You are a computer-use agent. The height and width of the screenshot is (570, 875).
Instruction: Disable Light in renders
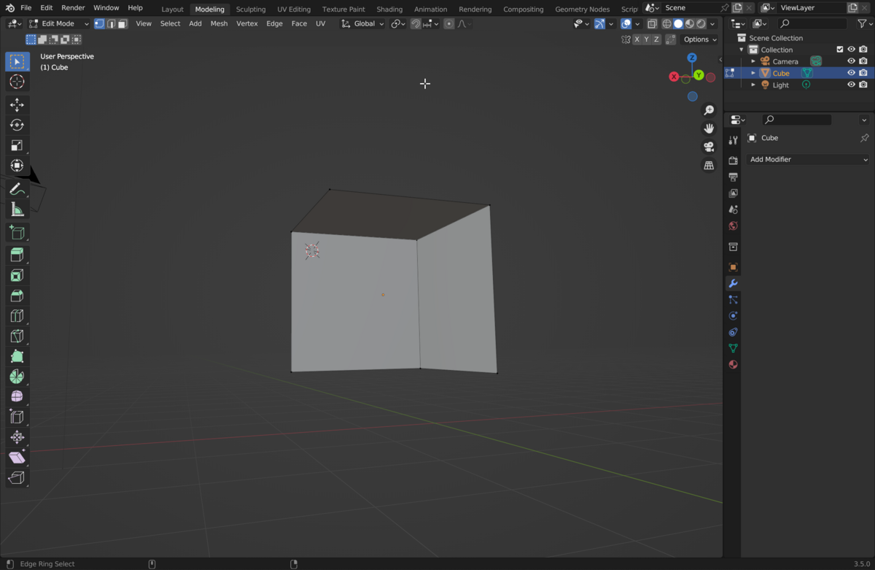click(863, 85)
